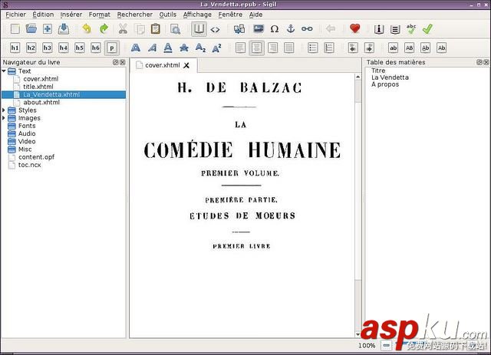Open Find and Replace magnifier

[175, 29]
